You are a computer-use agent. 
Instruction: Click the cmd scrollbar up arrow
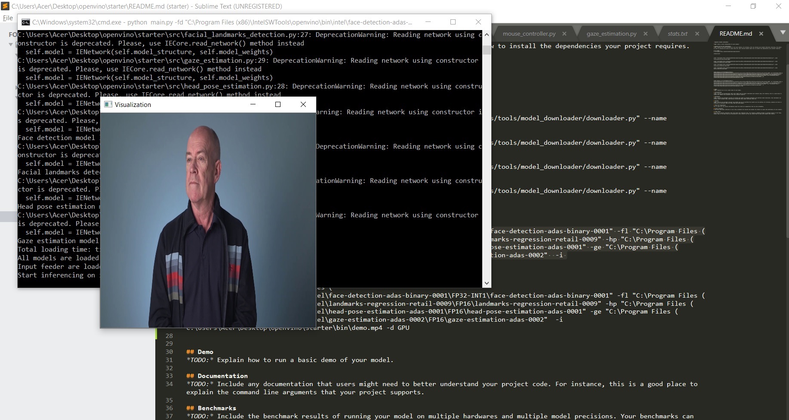[487, 34]
